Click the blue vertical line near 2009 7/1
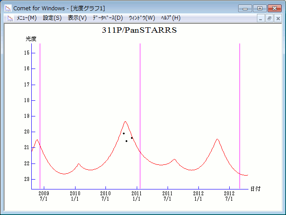The height and width of the screenshot is (215, 286). pos(40,112)
